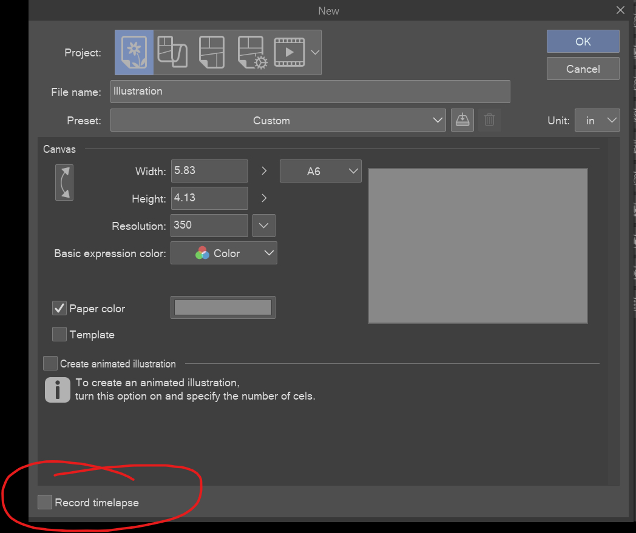Enable Create animated illustration checkbox
The height and width of the screenshot is (533, 636).
[50, 363]
